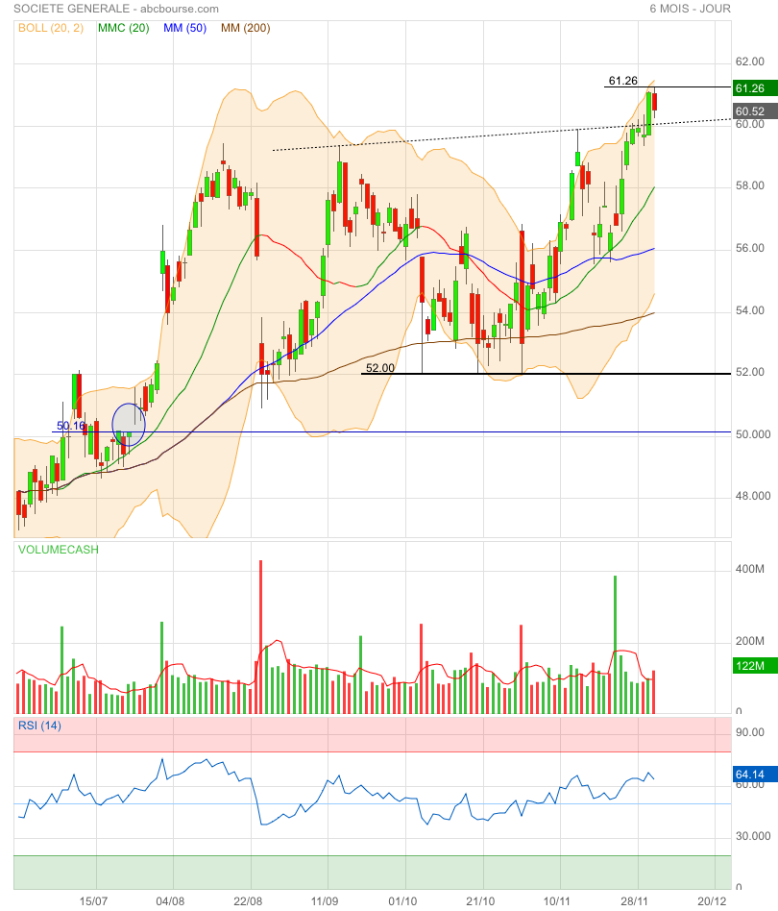The width and height of the screenshot is (778, 911).
Task: Click the 62.00 price axis label
Action: (x=749, y=62)
